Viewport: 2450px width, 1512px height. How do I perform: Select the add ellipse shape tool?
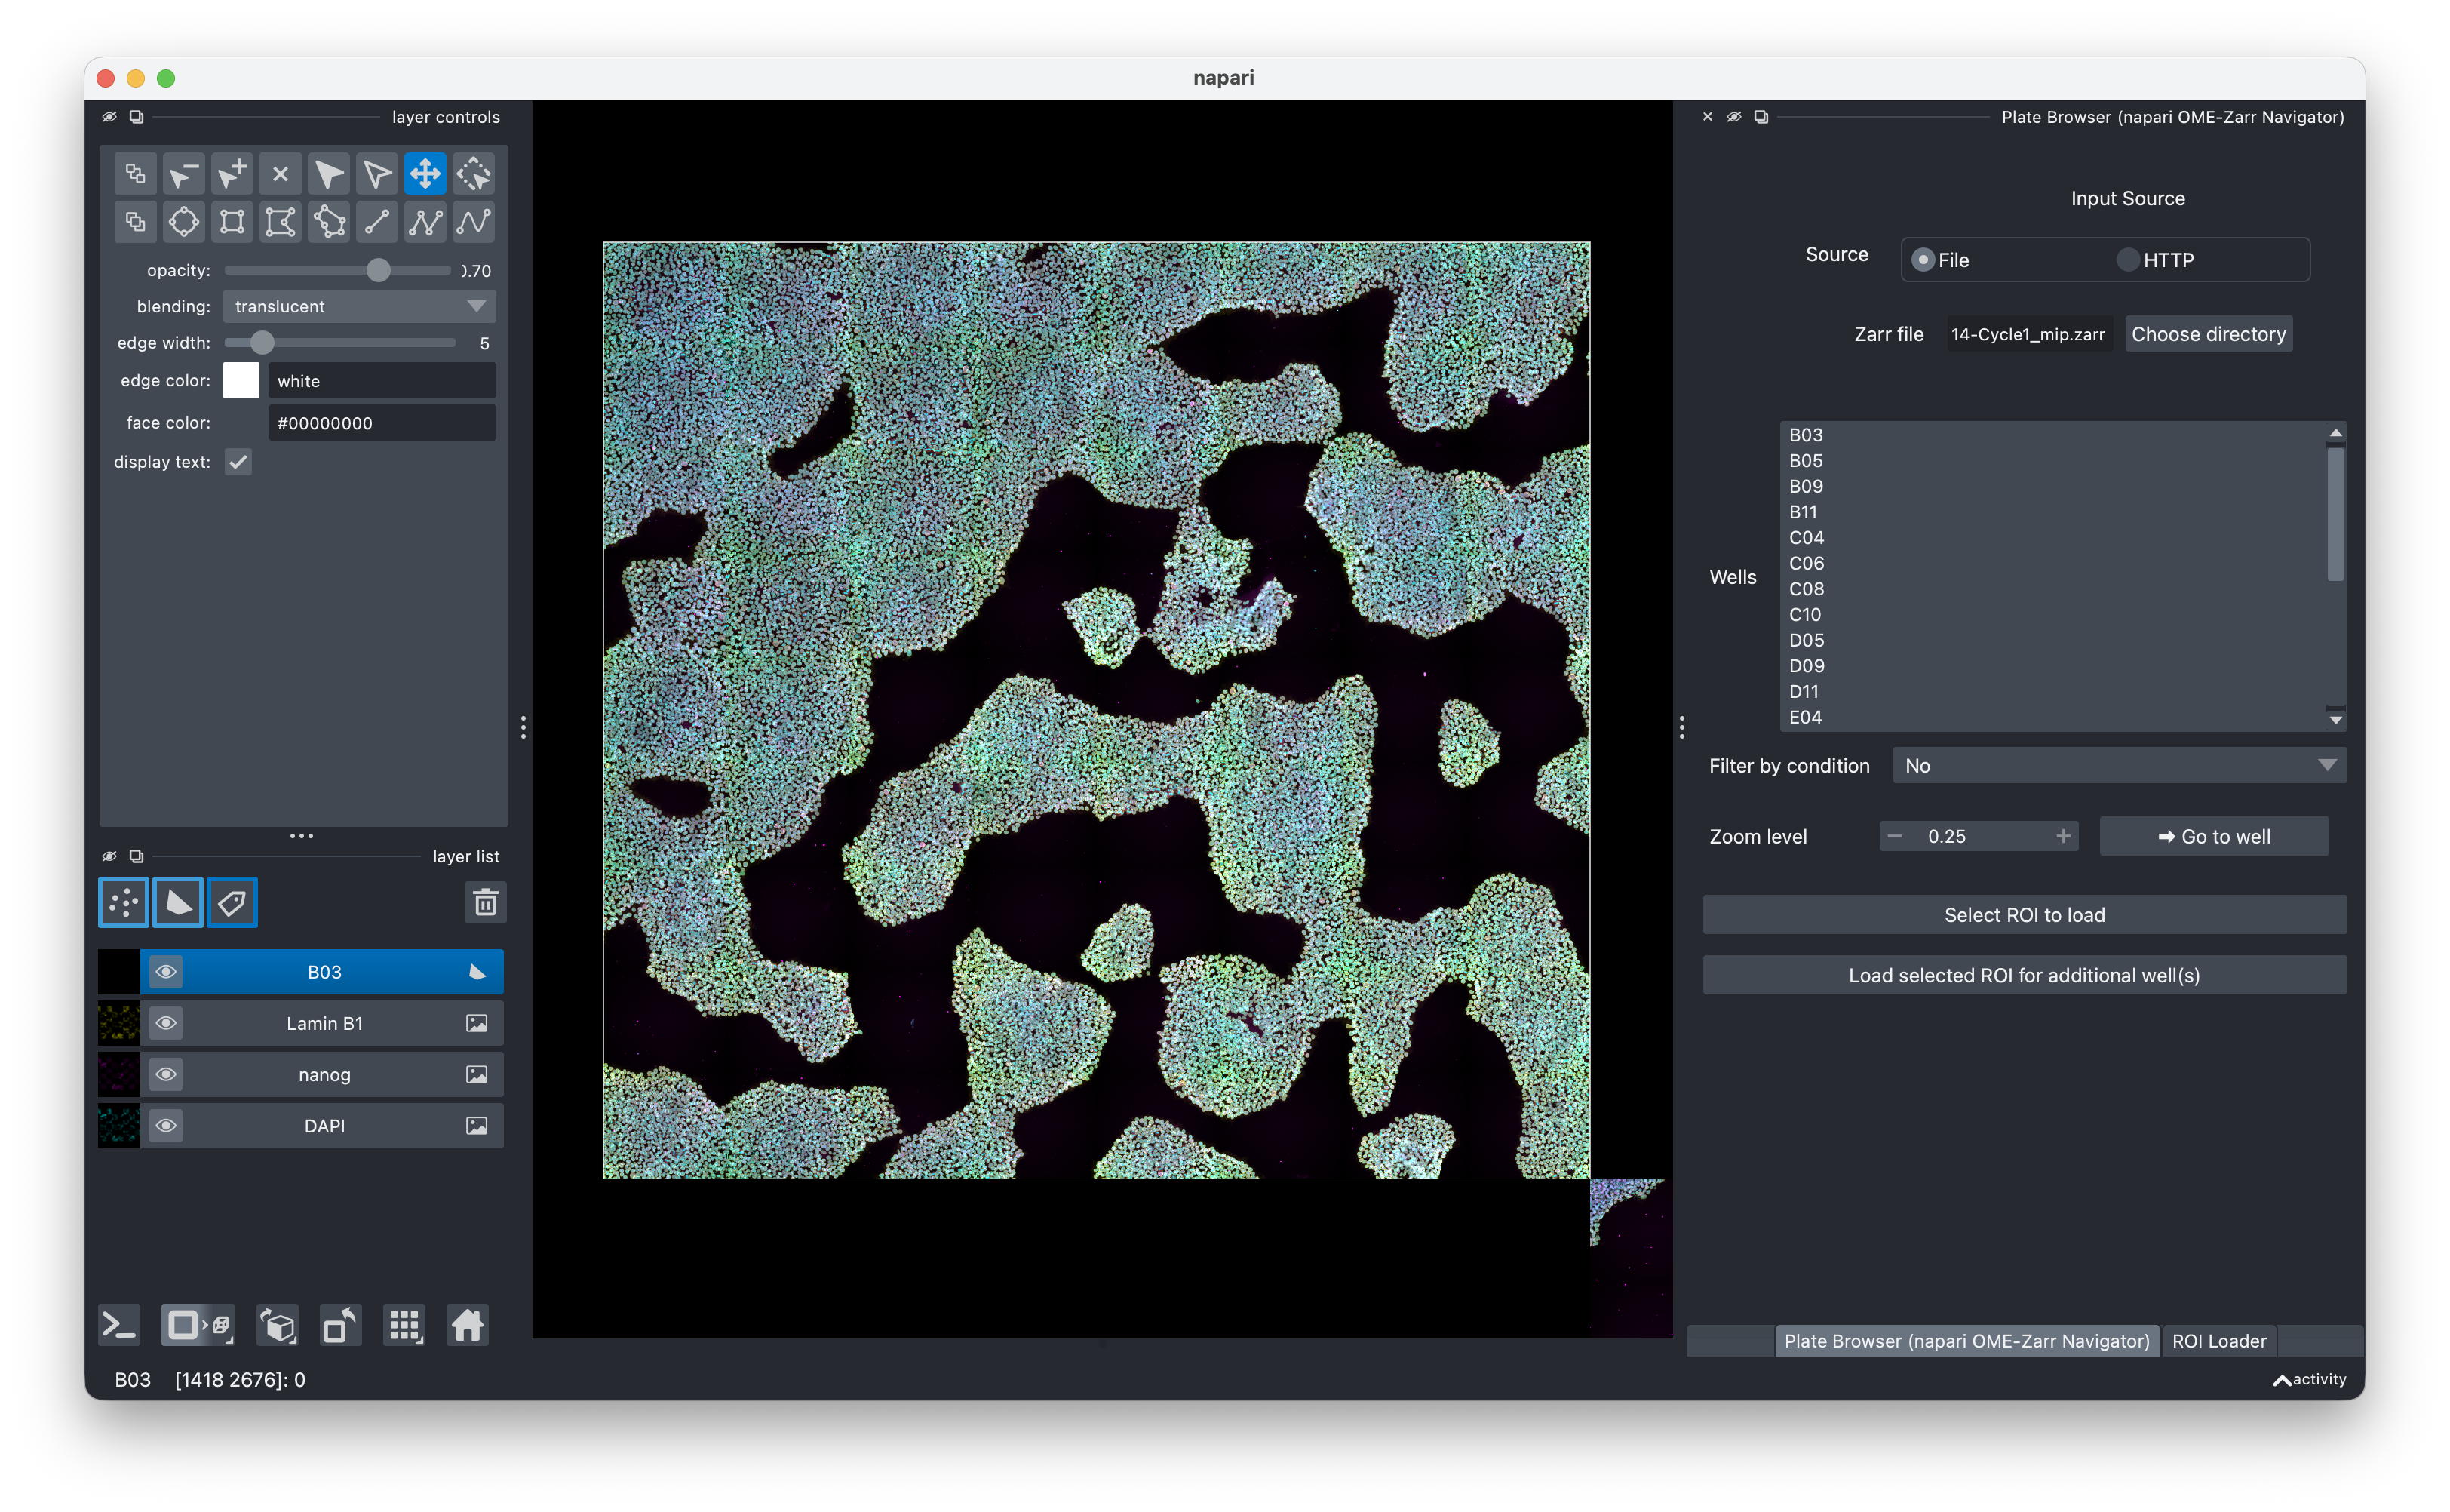(184, 222)
